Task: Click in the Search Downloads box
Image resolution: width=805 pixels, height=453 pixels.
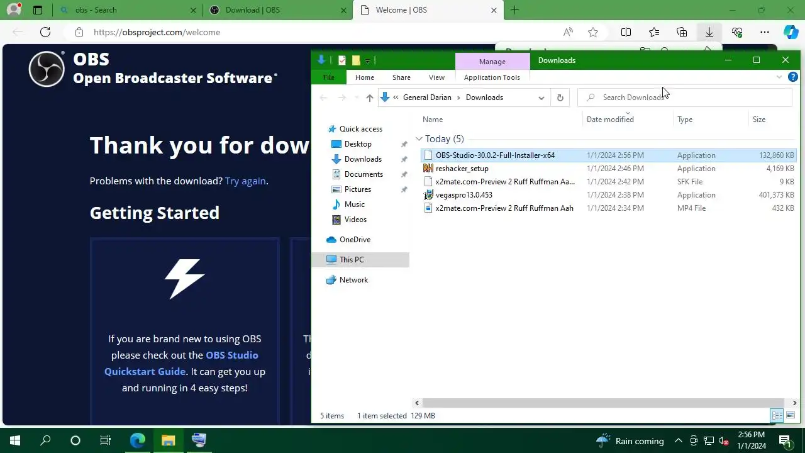Action: coord(684,98)
